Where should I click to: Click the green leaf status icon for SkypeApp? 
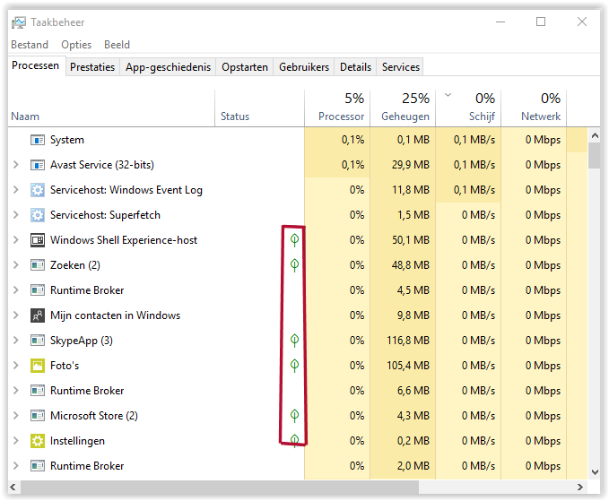click(x=294, y=341)
